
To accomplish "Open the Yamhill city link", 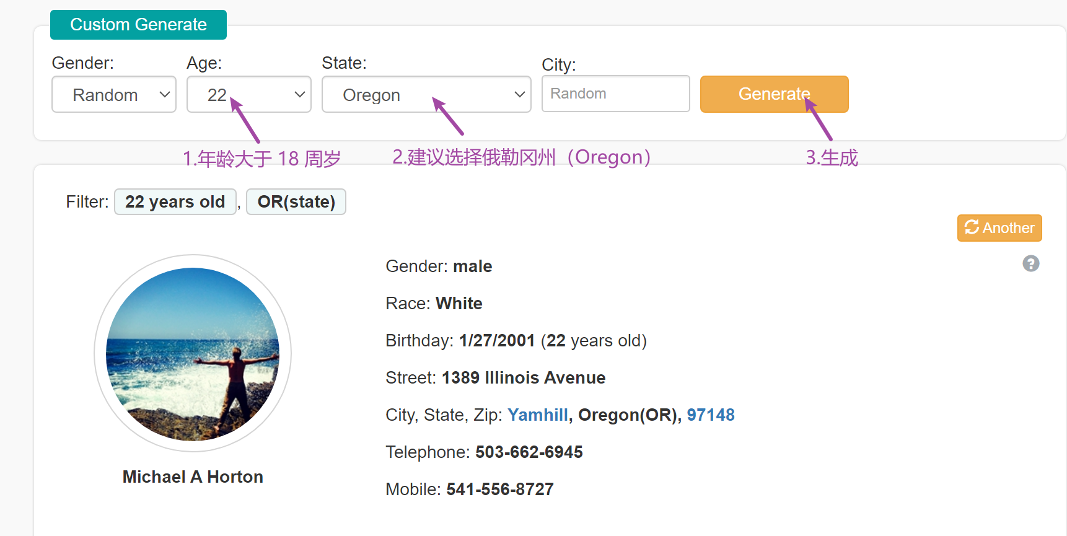I will [x=537, y=415].
